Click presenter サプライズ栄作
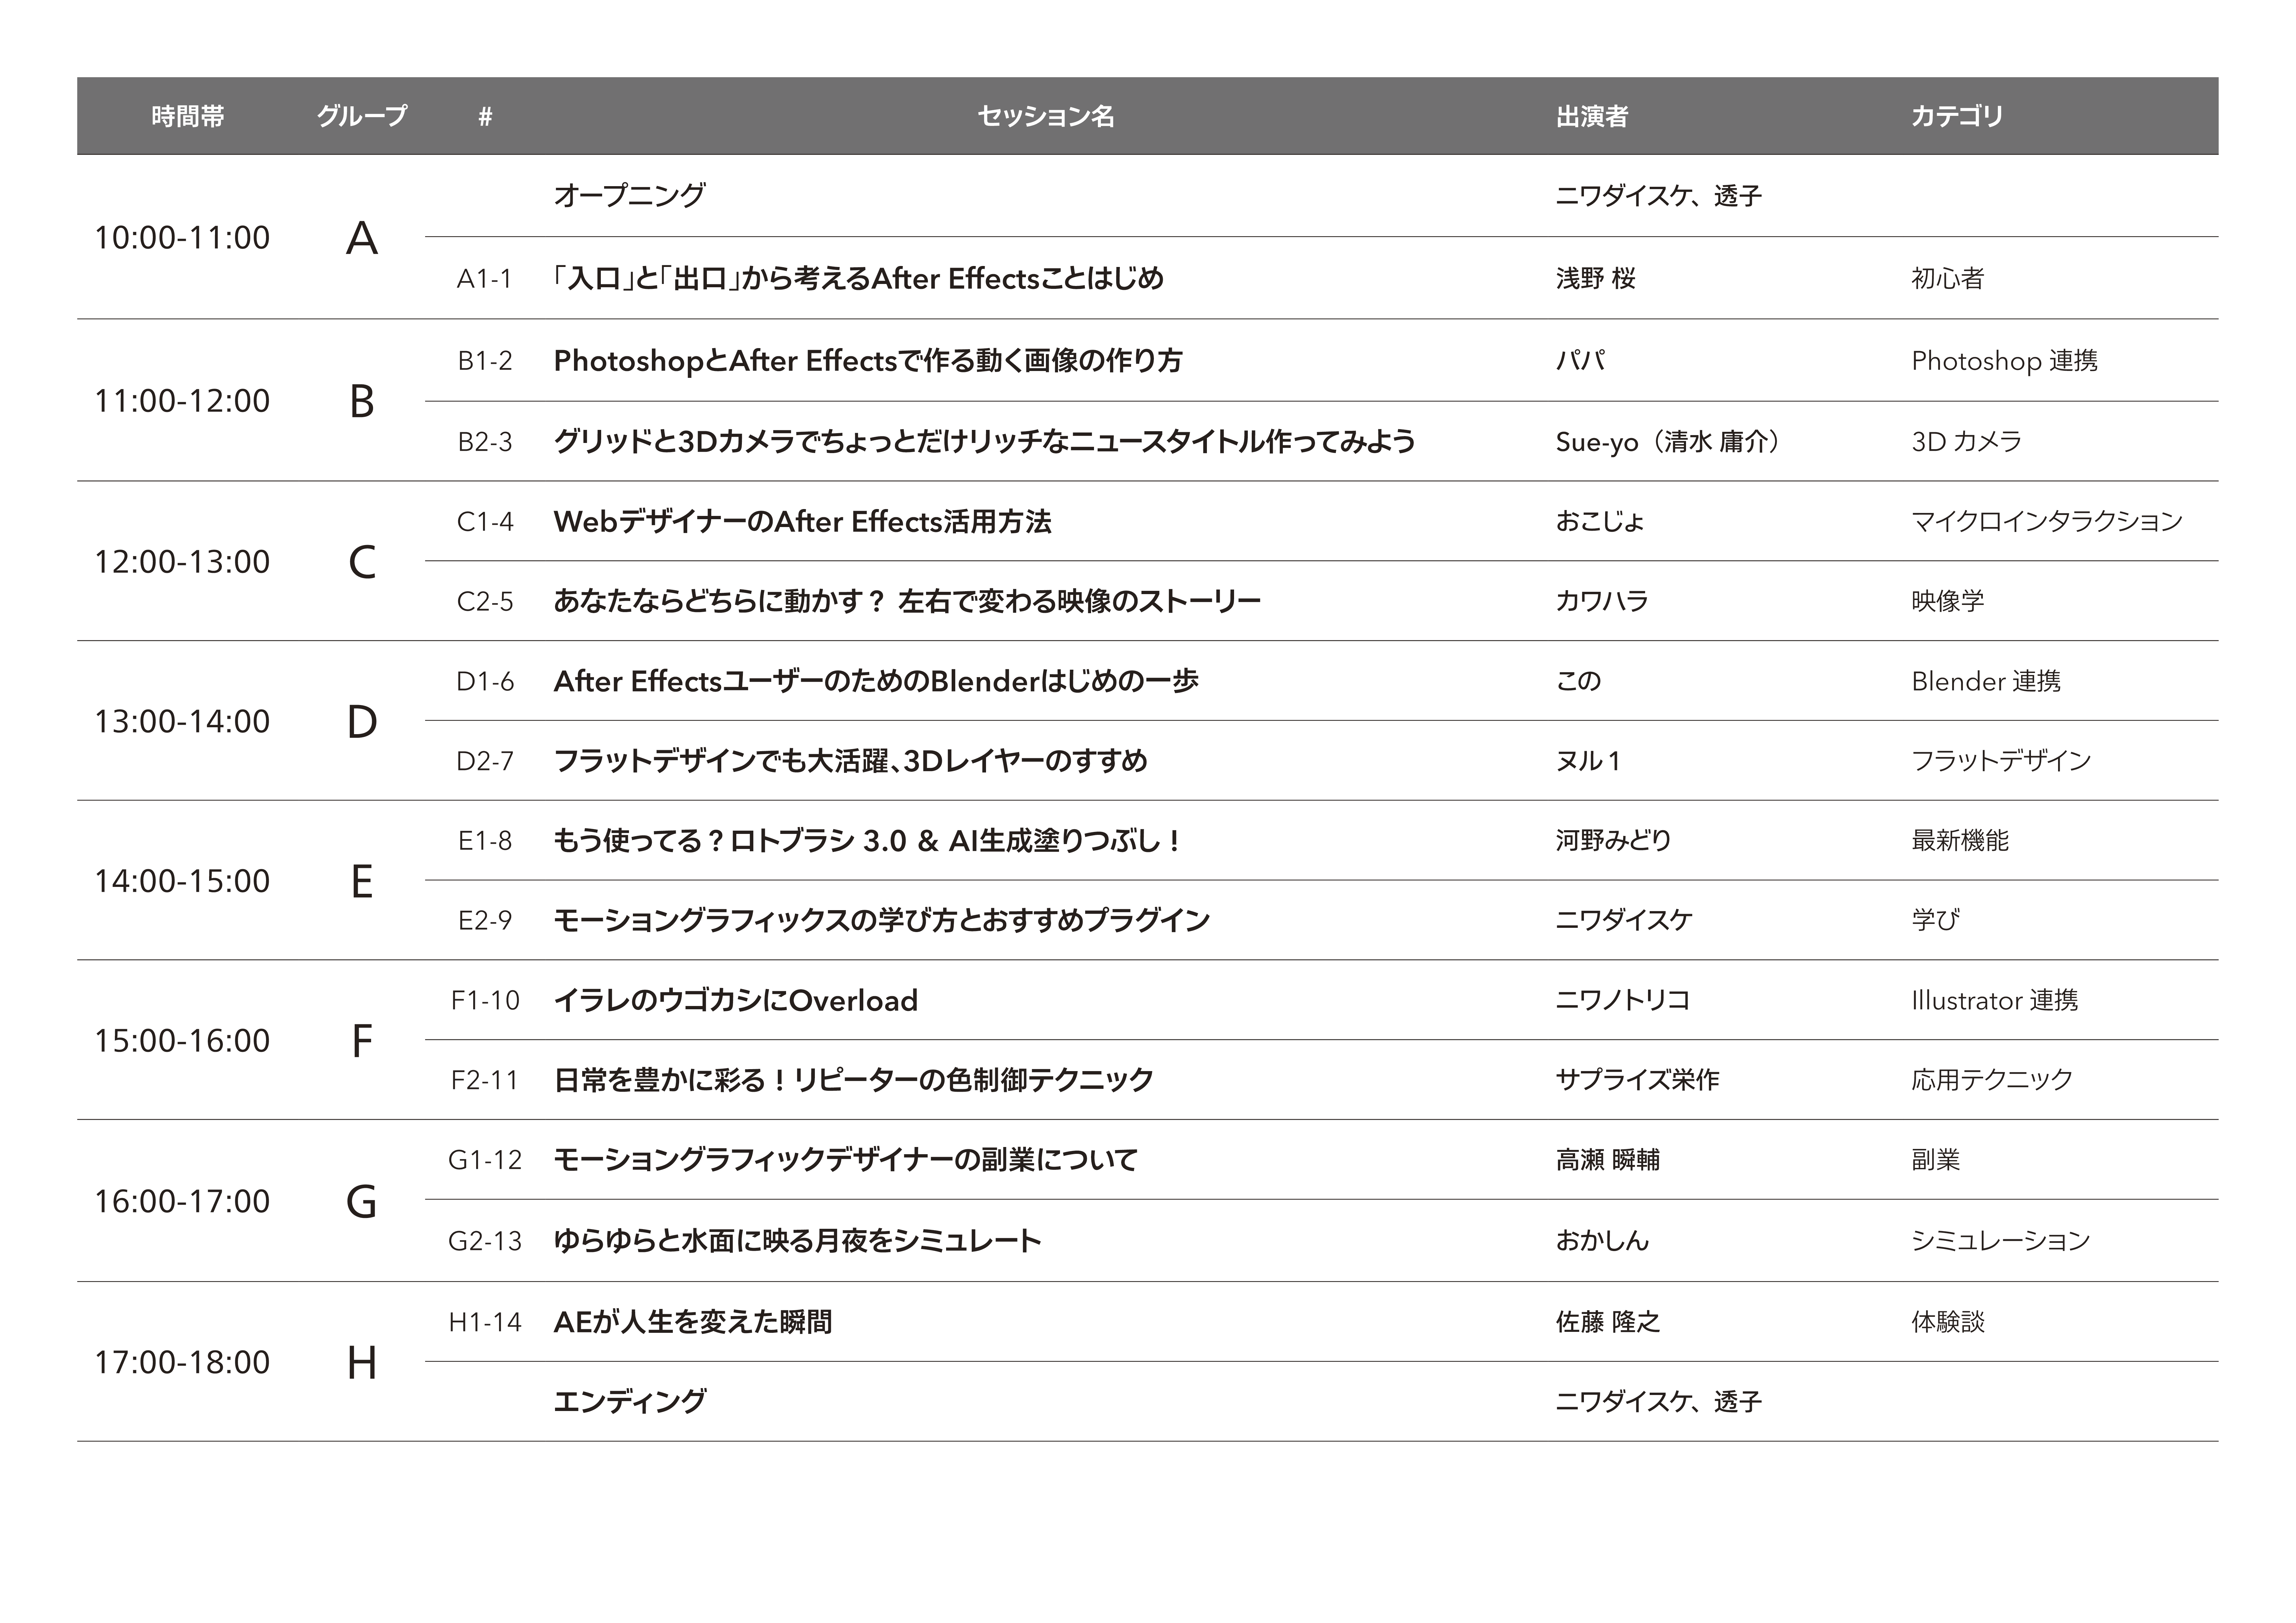 pos(1638,1080)
